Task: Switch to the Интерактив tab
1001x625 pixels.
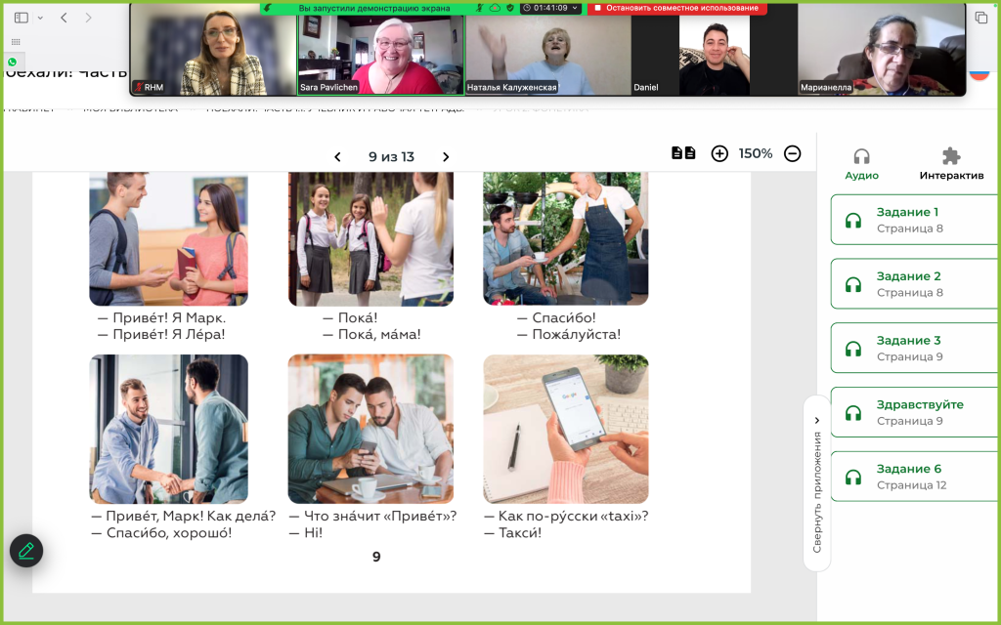Action: click(x=951, y=163)
